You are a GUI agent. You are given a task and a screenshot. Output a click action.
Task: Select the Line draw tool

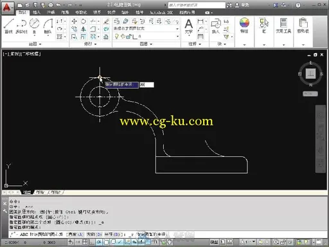9,26
